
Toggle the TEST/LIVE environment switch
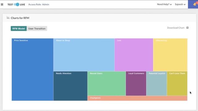(x=16, y=5)
